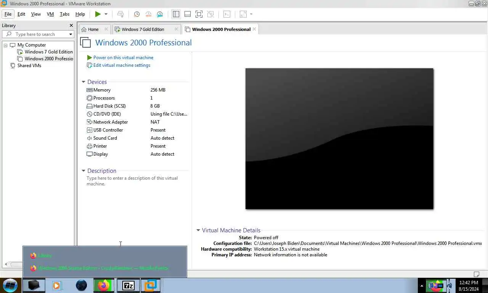Toggle the Show Library sidebar toolbar button
Viewport: 488px width, 293px height.
click(x=176, y=14)
